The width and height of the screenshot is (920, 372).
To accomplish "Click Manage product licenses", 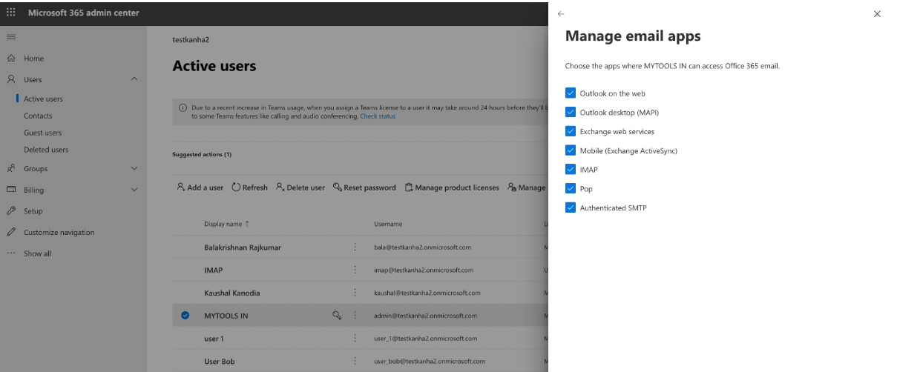I will [452, 187].
